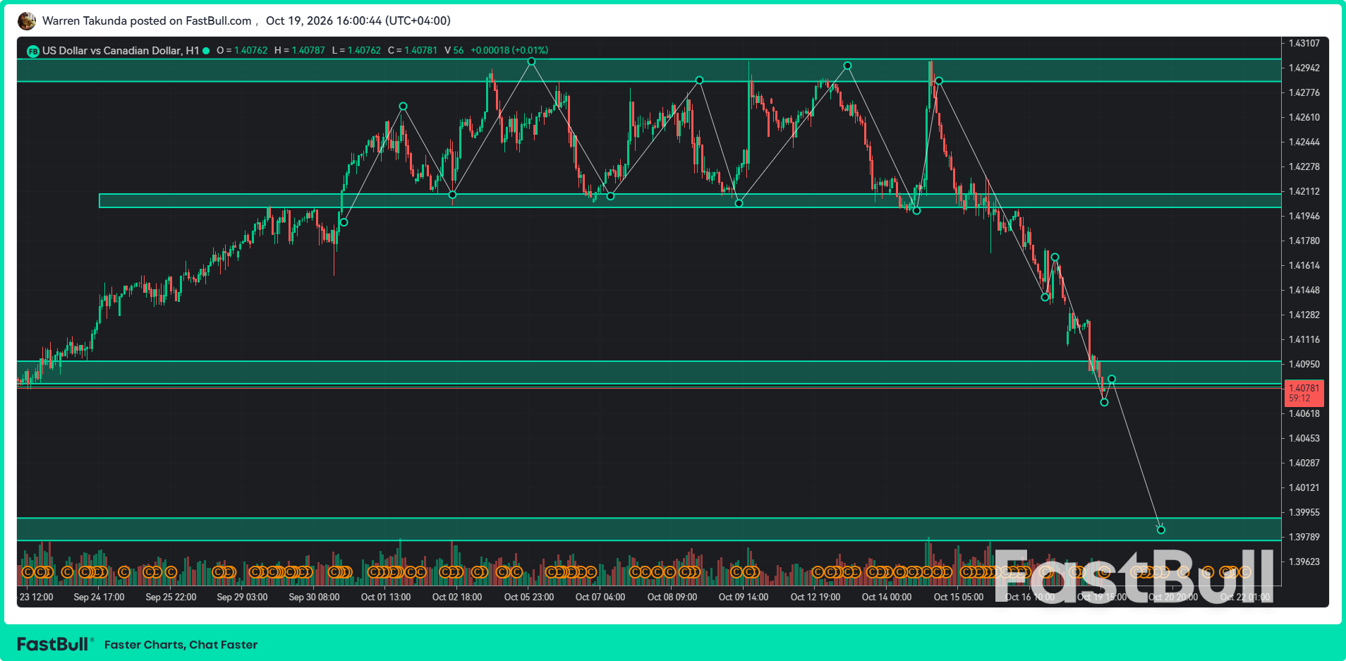Click price axis label 1.40950

tap(1304, 364)
